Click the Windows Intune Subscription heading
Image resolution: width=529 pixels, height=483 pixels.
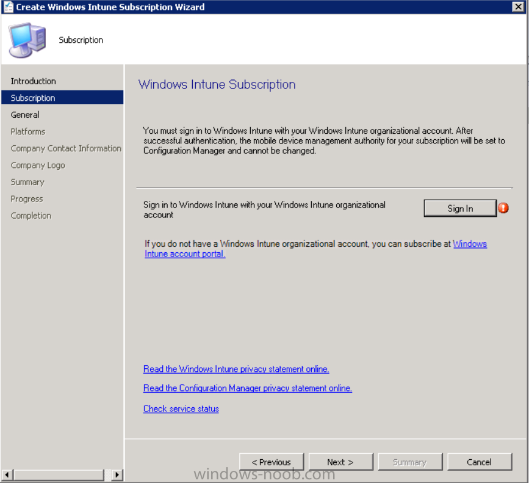(x=217, y=84)
